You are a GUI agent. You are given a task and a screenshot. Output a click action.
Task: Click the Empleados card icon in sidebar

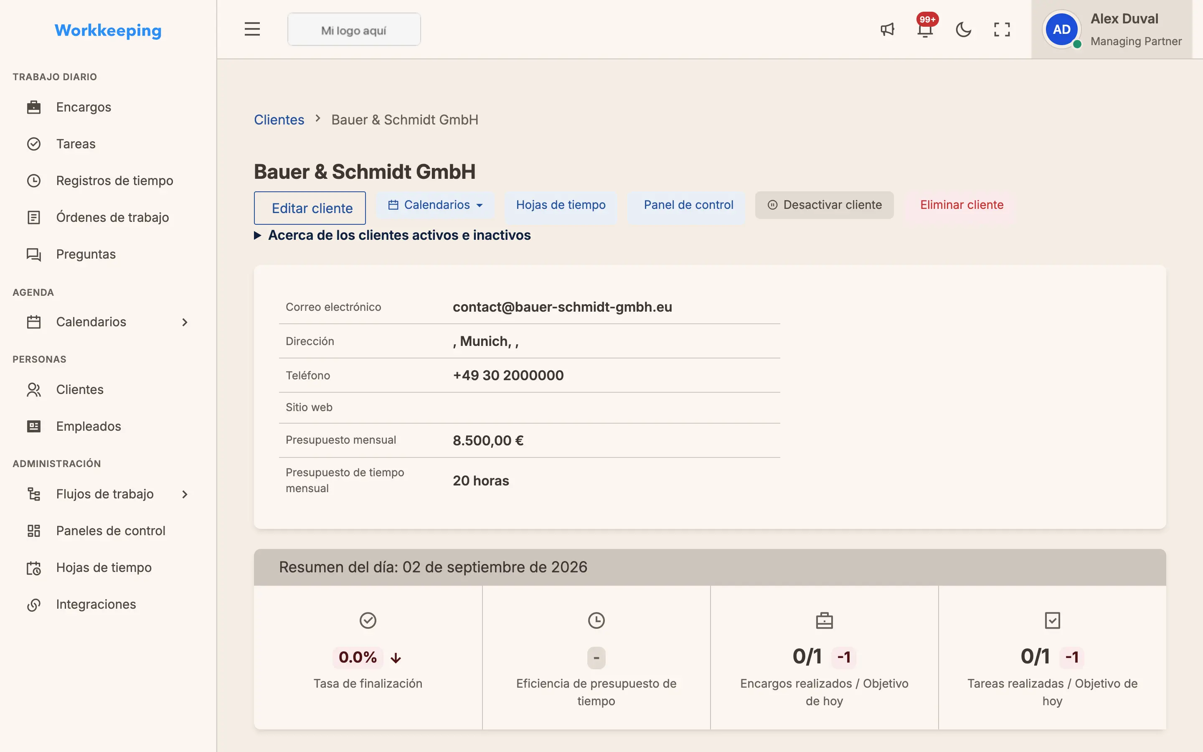(x=34, y=426)
